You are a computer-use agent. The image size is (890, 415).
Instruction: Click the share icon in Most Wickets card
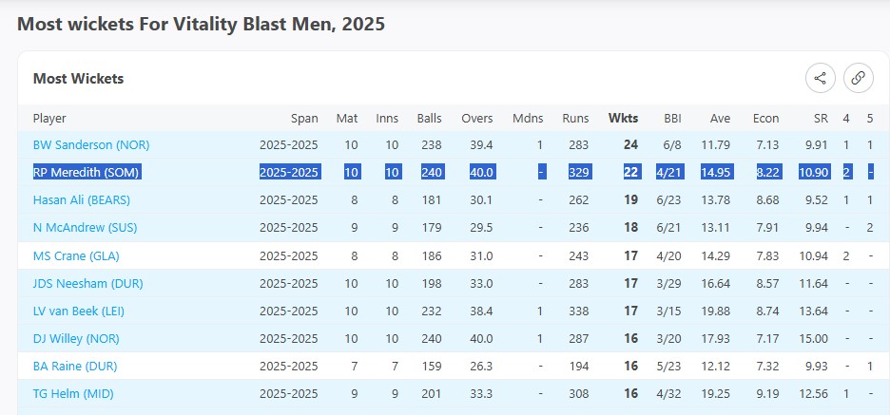(x=821, y=78)
